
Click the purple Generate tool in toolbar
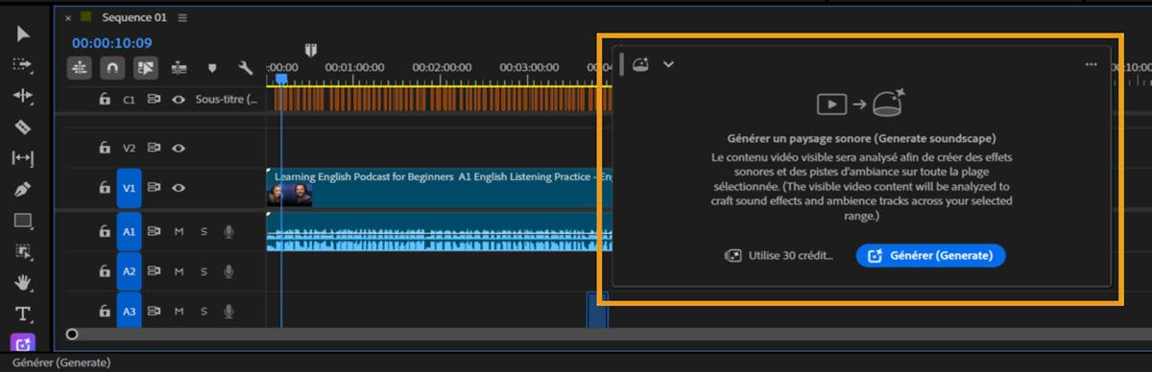(x=23, y=343)
